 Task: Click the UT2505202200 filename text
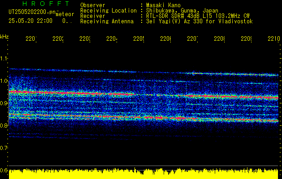[32, 12]
